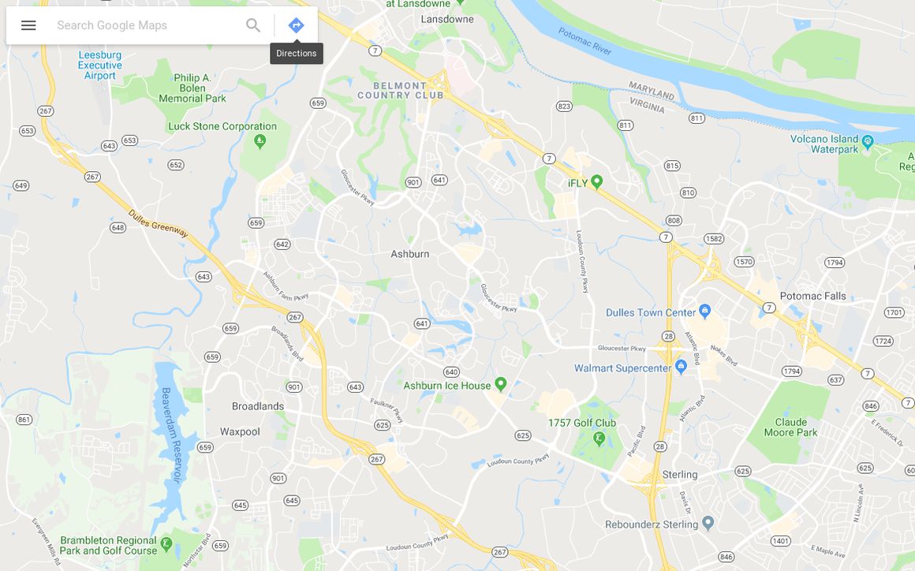Select Brambleton Regional Park golf marker
Screen dimensions: 915x571
pyautogui.click(x=166, y=544)
